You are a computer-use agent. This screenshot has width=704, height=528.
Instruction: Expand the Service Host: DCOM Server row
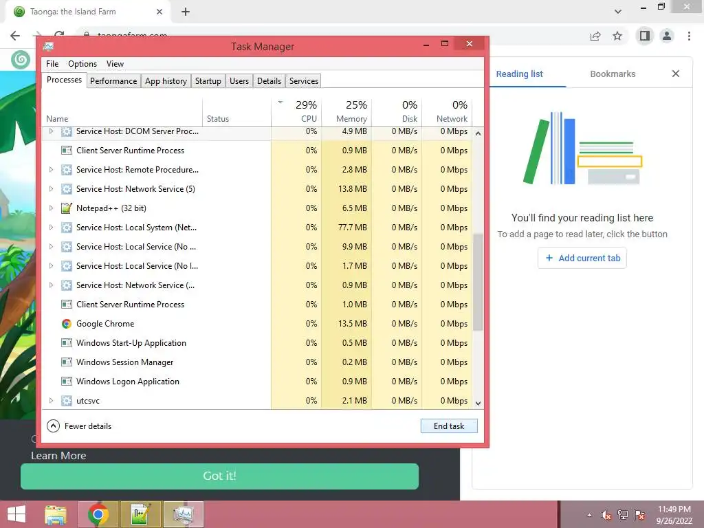(51, 131)
